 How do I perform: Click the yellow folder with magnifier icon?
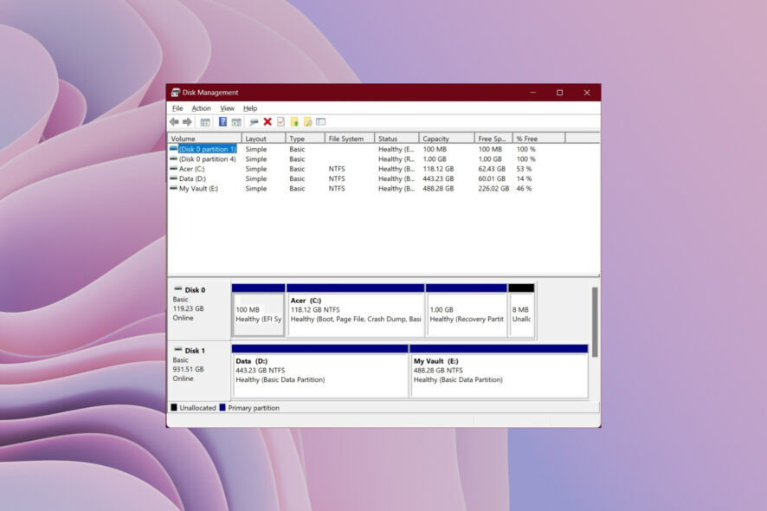coord(307,122)
